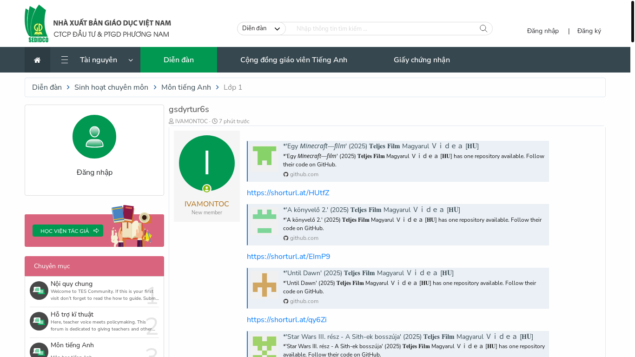Open the Diễn đàn nav tab
Viewport: 635px width, 357px height.
point(179,60)
